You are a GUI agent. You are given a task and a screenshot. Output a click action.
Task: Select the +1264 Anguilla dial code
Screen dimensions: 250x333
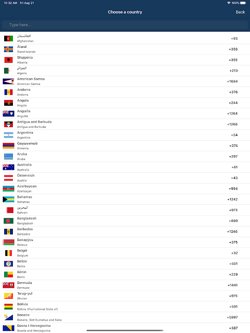click(232, 114)
